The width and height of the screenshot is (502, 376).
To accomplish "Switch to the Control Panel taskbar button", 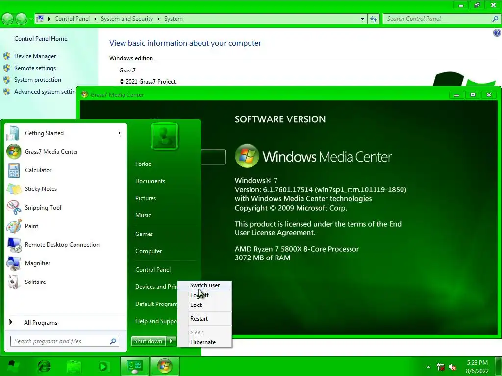I will 134,366.
